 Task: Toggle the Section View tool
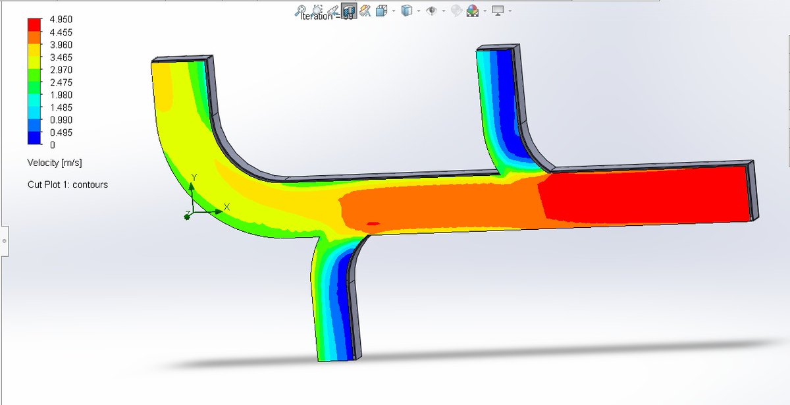349,11
